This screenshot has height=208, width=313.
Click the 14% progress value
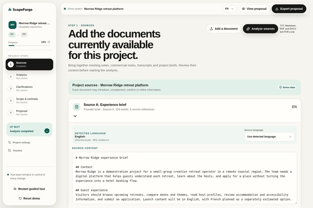tap(43, 42)
